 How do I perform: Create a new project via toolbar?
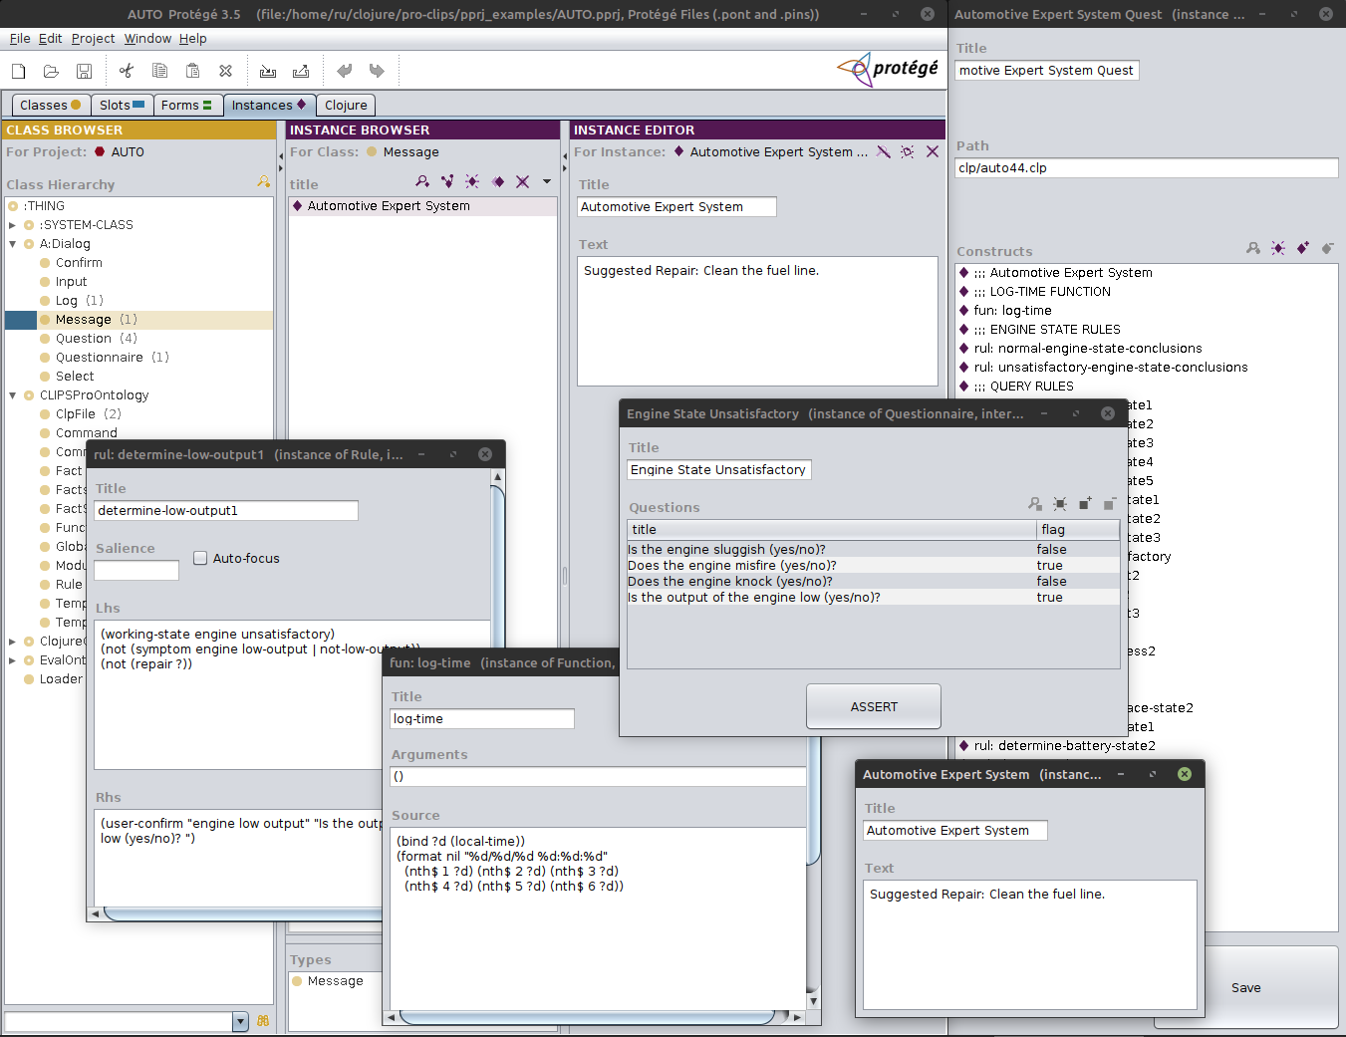[19, 71]
